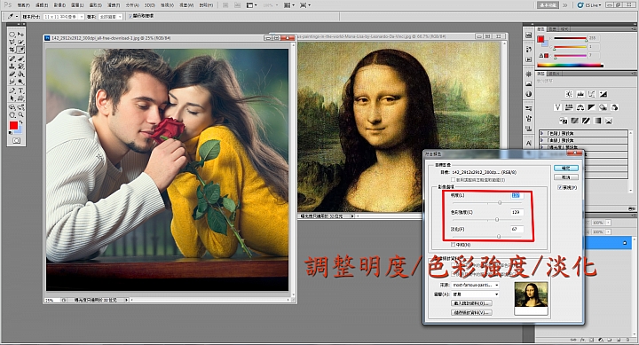Viewport: 639px width, 345px height.
Task: Open the Character panel icon in dock
Action: click(x=529, y=143)
